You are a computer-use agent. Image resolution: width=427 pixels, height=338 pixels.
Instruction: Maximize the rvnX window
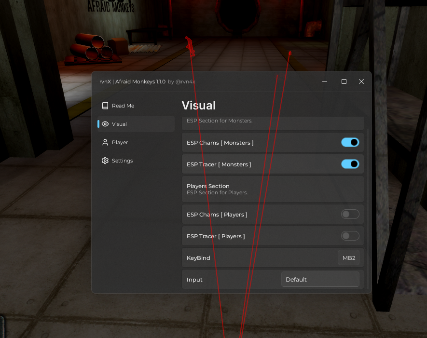[x=344, y=81]
